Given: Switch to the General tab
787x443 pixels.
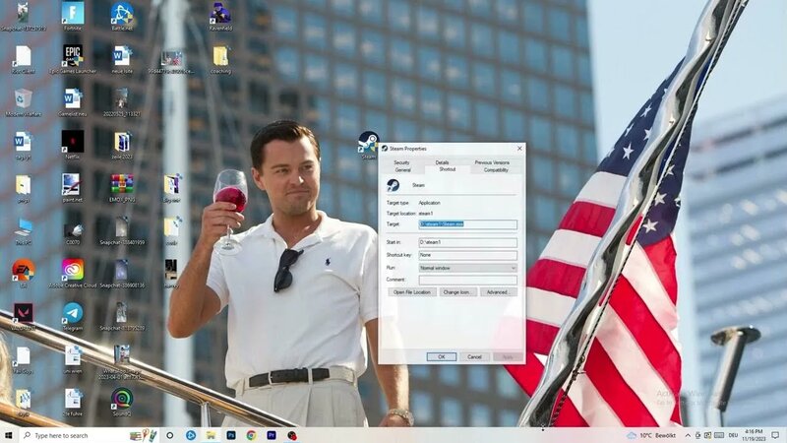Looking at the screenshot, I should coord(402,170).
